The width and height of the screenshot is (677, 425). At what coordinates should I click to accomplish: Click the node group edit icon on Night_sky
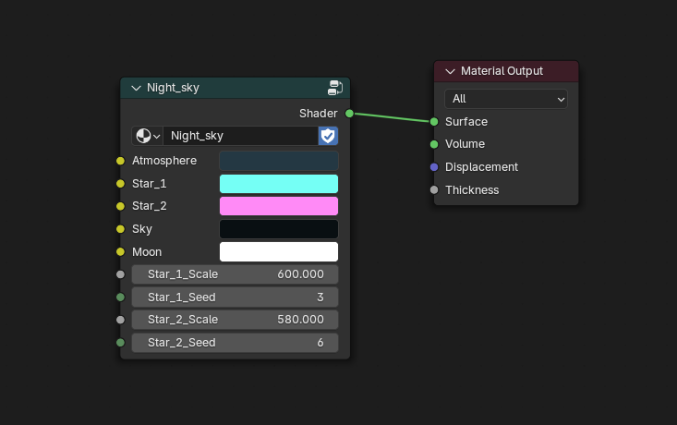click(335, 88)
